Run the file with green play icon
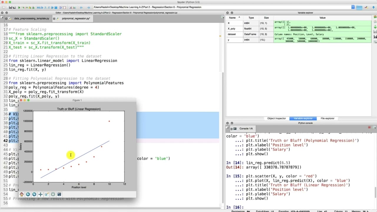 point(19,7)
